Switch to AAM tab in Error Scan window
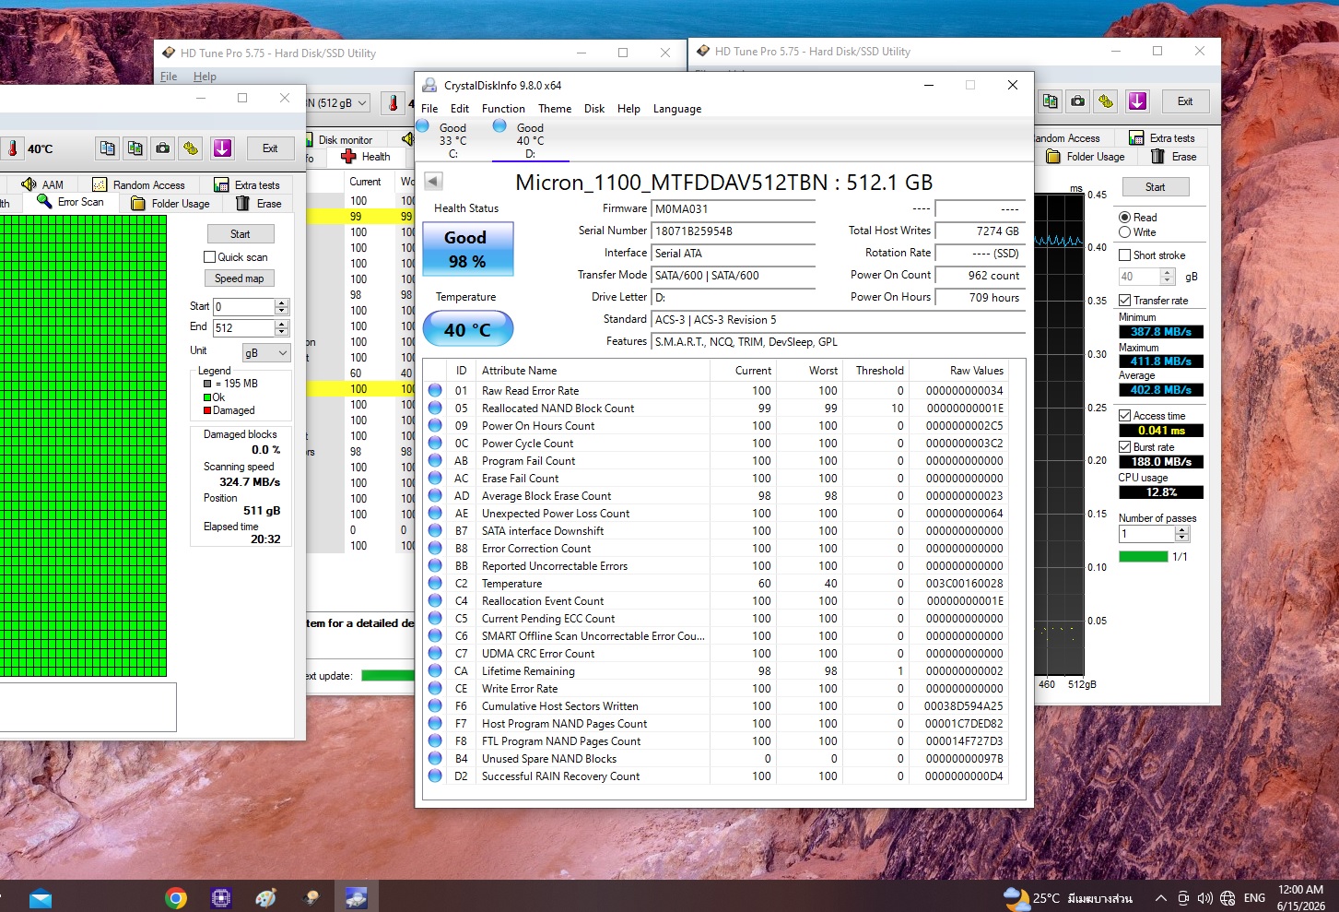1339x912 pixels. [x=42, y=184]
